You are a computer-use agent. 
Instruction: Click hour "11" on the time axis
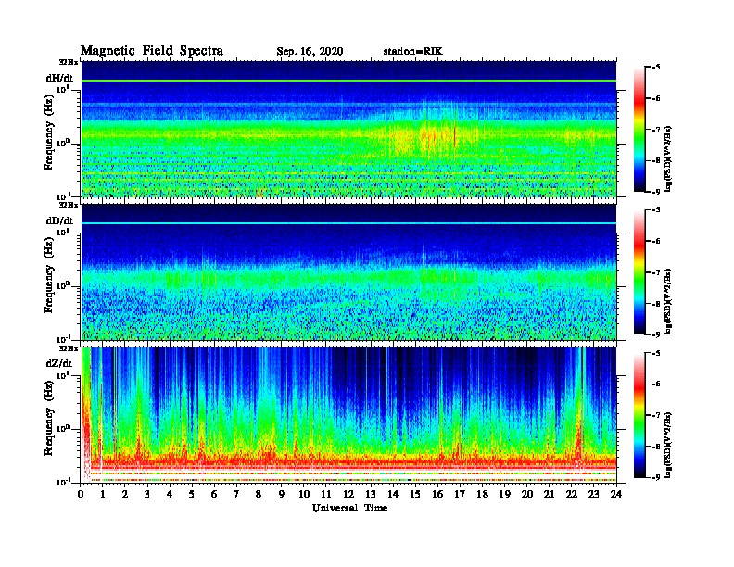pos(326,494)
